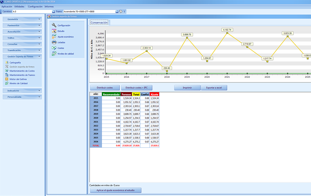311x196 pixels.
Task: Click the 2,303.14 chart data label
Action: [x=147, y=48]
